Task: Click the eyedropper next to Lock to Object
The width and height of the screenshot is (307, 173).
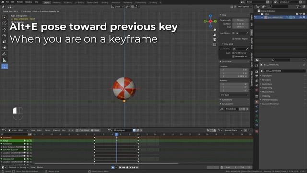Action: 247,49
